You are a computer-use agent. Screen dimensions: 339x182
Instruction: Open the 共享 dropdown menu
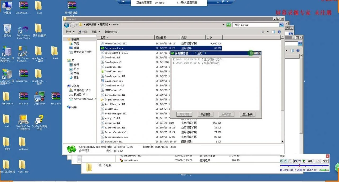[x=95, y=32]
